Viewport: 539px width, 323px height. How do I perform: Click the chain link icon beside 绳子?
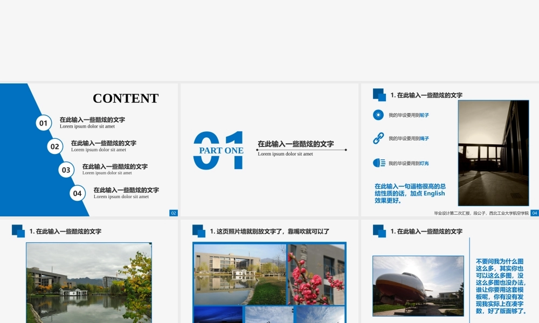point(378,138)
